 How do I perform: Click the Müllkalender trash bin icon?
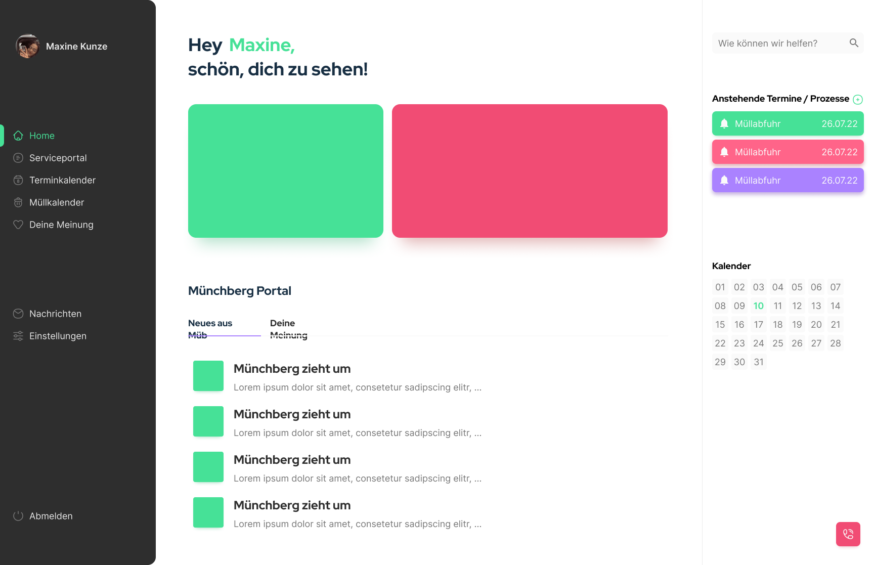coord(18,202)
